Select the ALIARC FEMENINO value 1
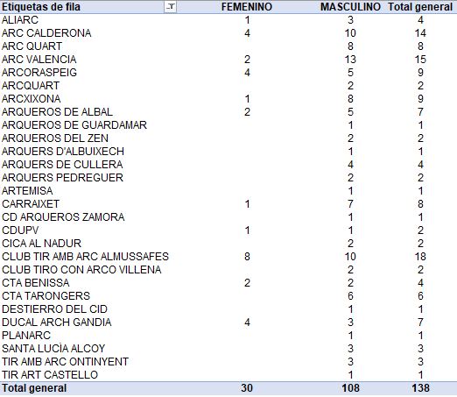457x397 pixels. 247,20
